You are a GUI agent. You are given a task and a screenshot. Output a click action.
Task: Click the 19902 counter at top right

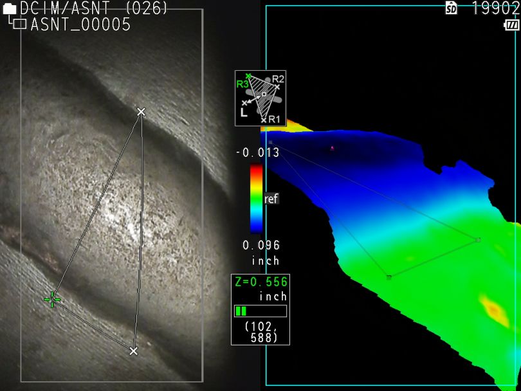click(x=495, y=8)
